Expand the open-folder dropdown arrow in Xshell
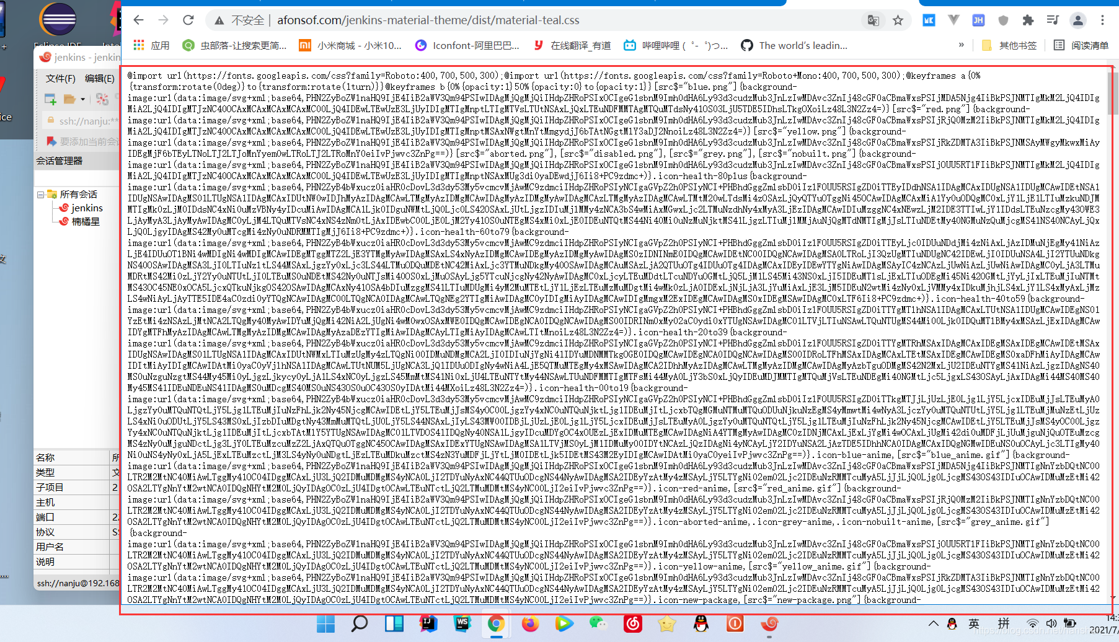 (x=82, y=99)
